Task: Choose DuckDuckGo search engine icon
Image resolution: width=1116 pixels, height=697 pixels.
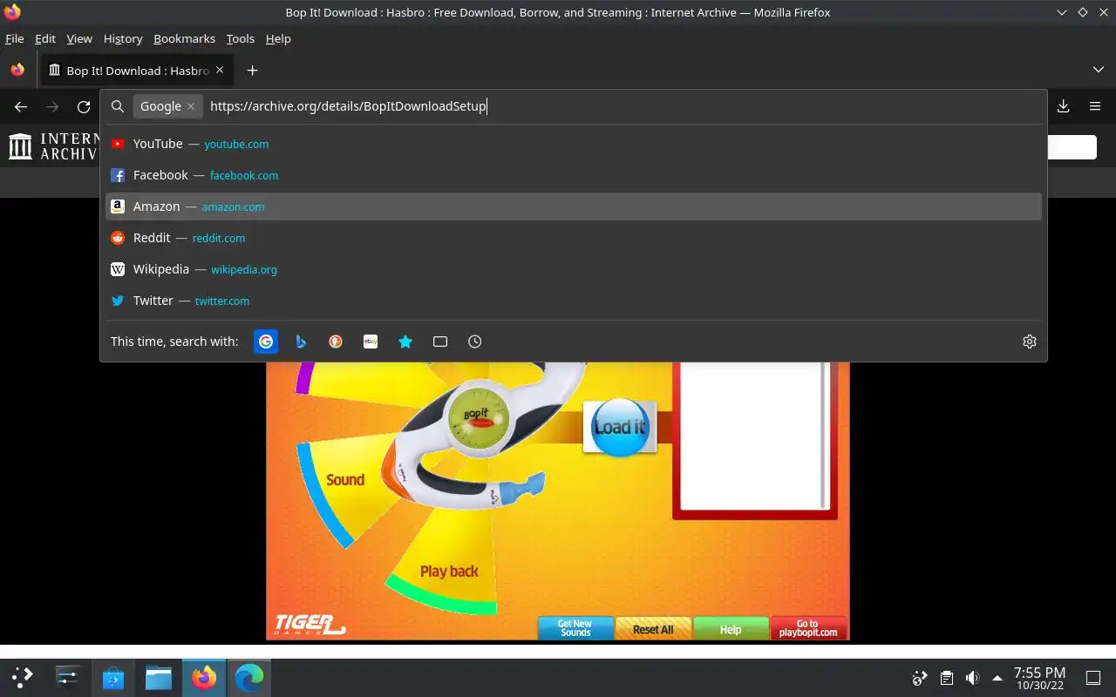Action: [x=336, y=342]
